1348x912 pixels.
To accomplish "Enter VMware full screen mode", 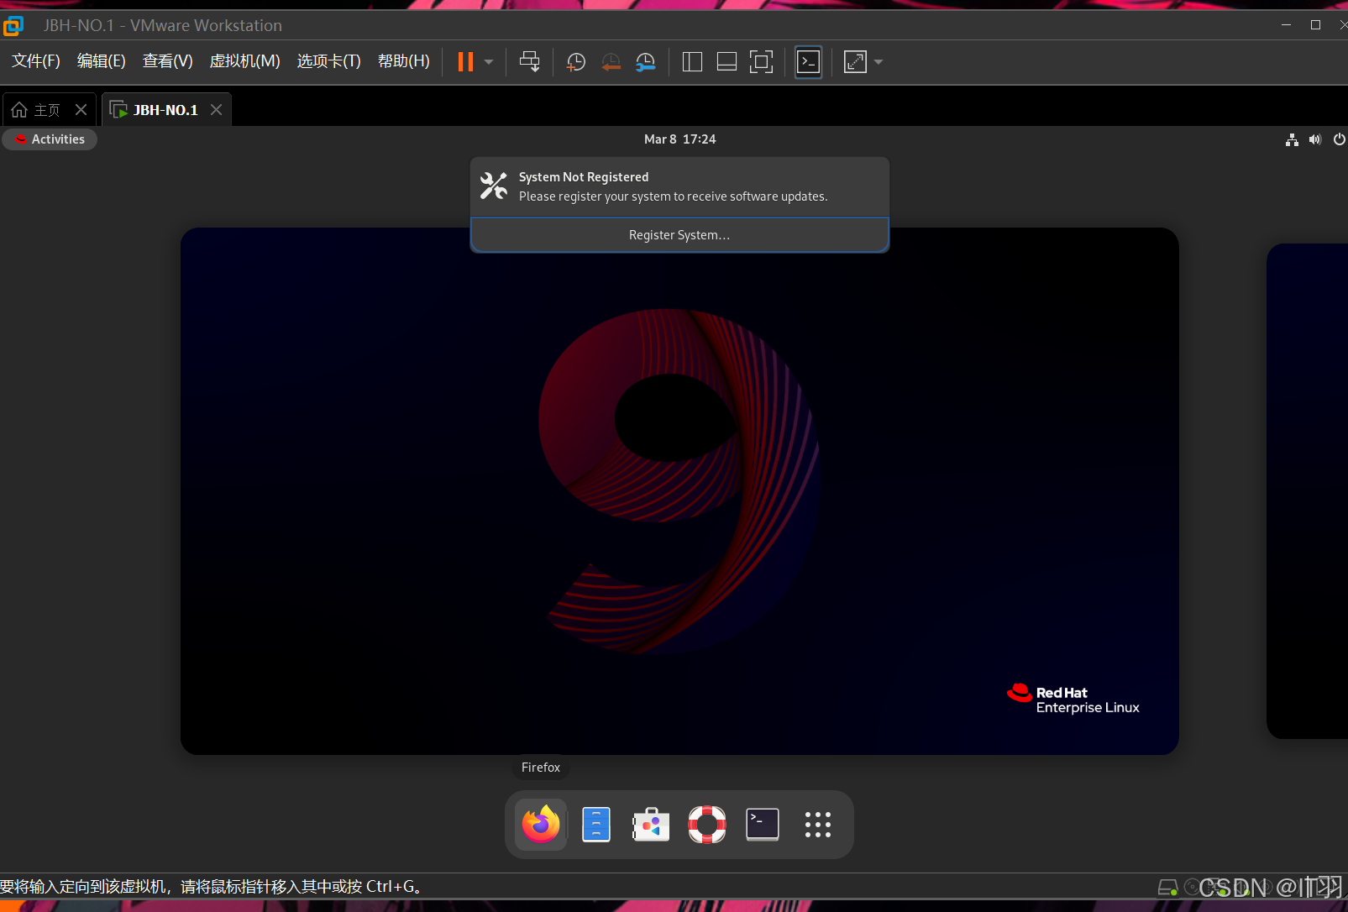I will click(x=761, y=61).
